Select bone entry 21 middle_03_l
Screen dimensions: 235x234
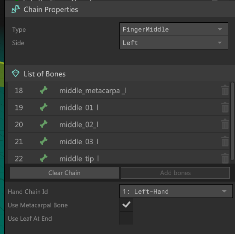pos(119,141)
